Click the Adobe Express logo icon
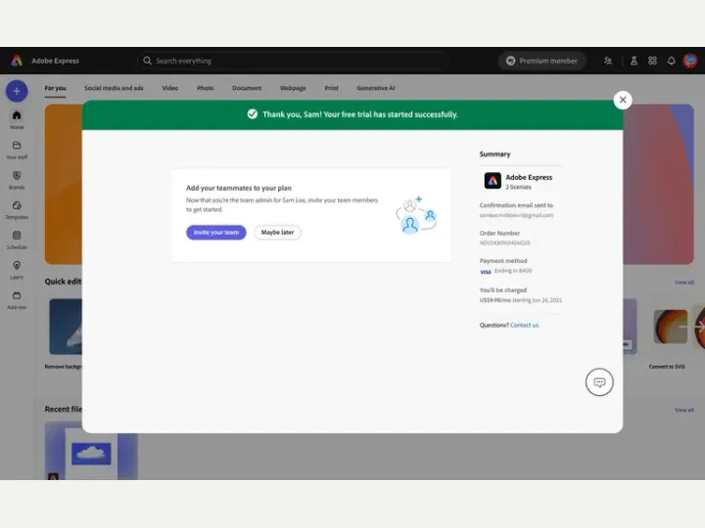 (17, 61)
